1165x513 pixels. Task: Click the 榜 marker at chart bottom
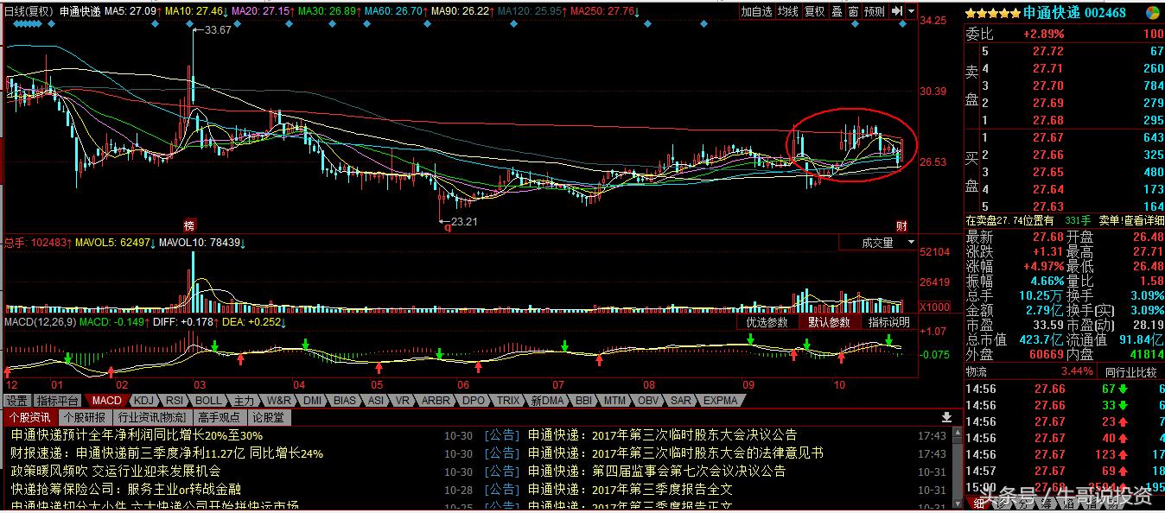[189, 225]
